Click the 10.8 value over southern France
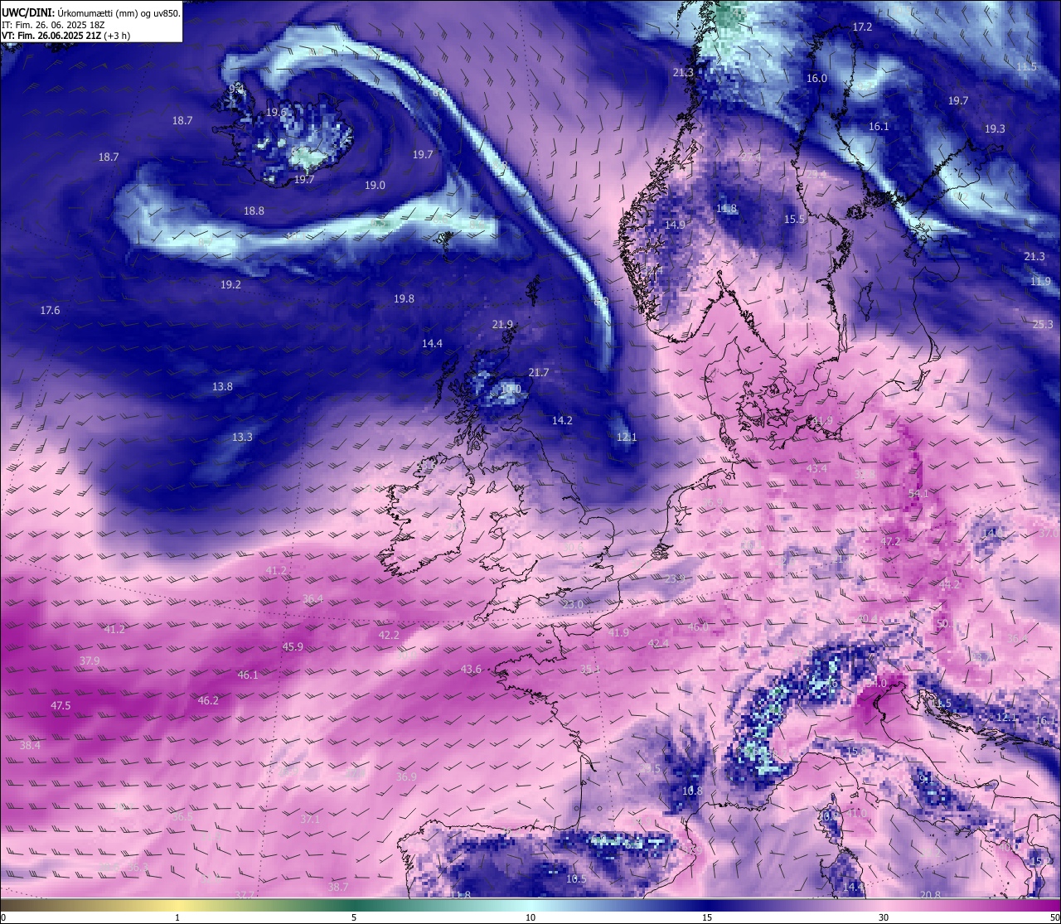1061x924 pixels. (x=692, y=791)
